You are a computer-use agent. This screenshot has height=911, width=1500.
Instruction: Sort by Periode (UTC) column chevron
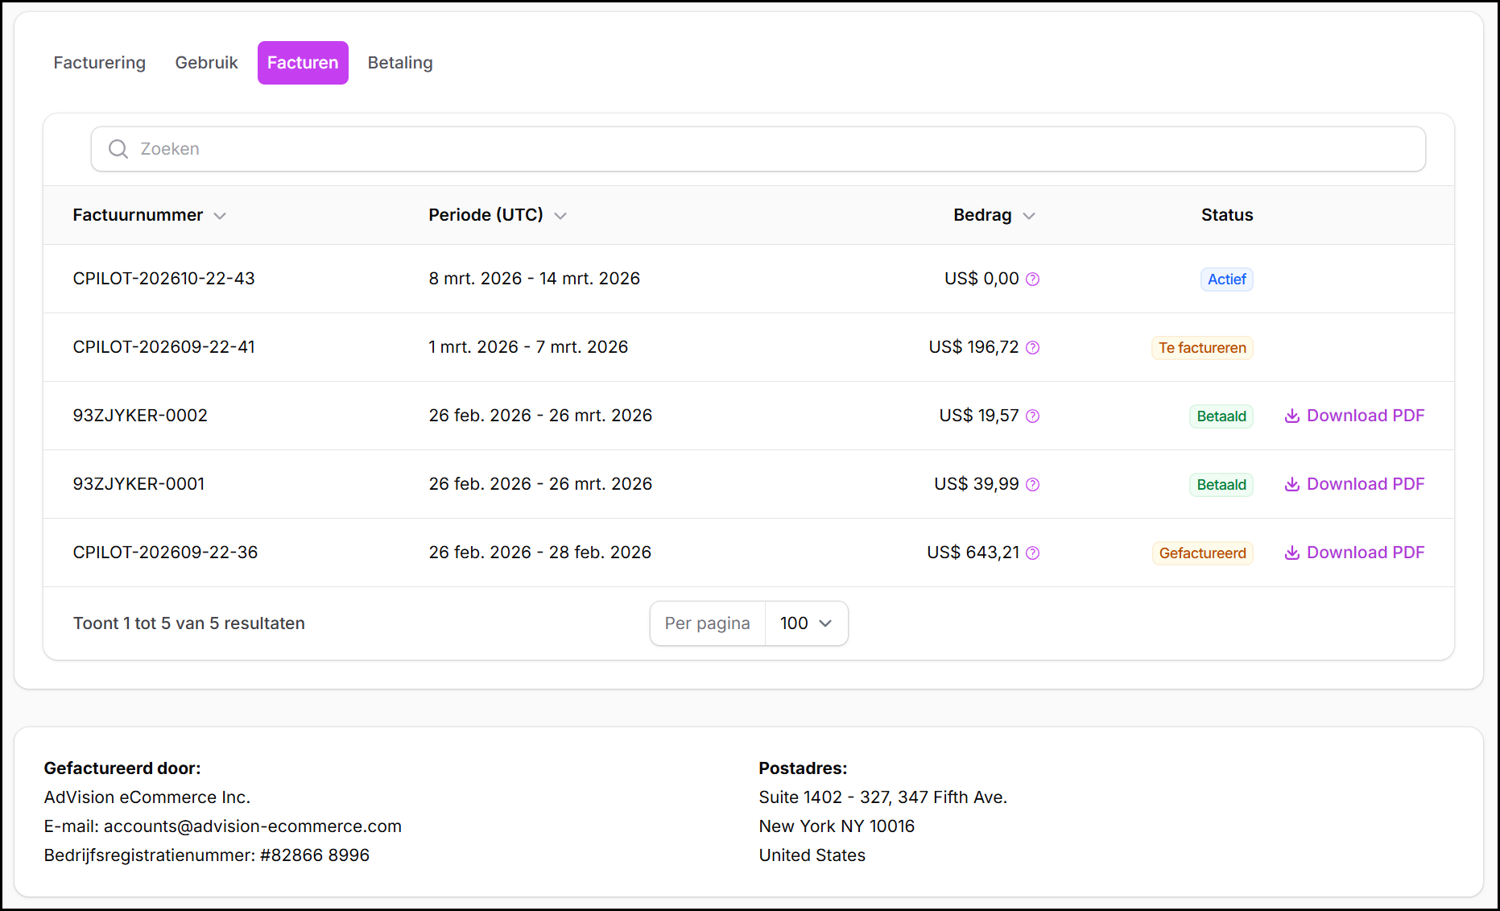pos(560,216)
